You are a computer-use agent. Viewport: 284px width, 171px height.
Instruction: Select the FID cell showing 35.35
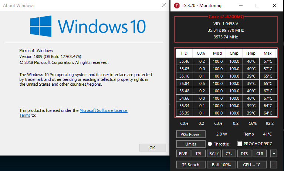click(x=185, y=113)
